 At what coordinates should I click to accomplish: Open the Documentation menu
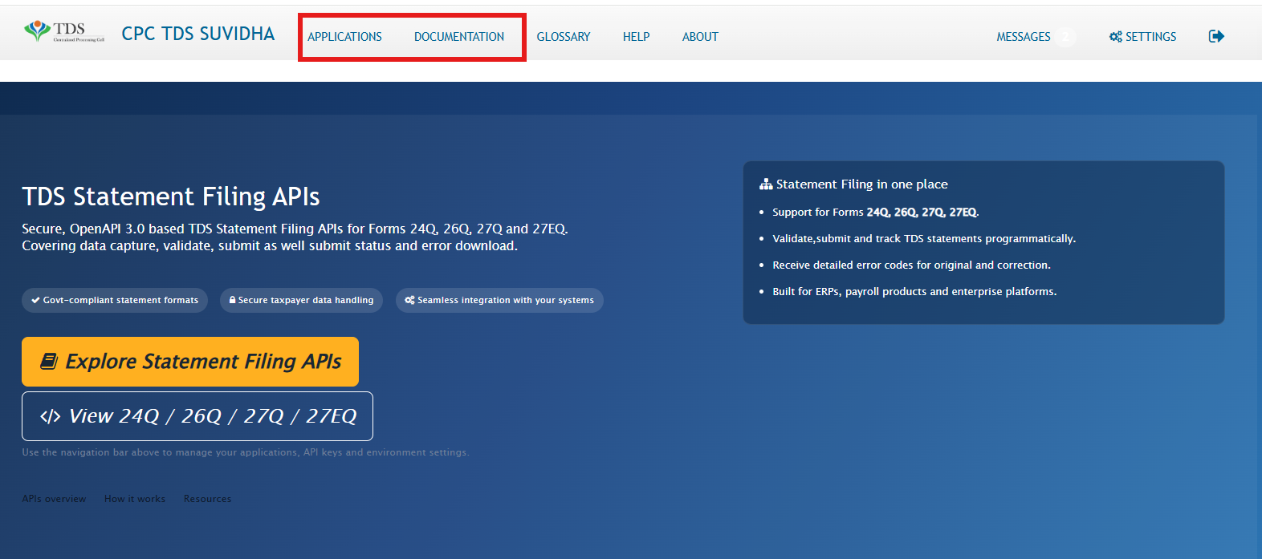(x=459, y=37)
